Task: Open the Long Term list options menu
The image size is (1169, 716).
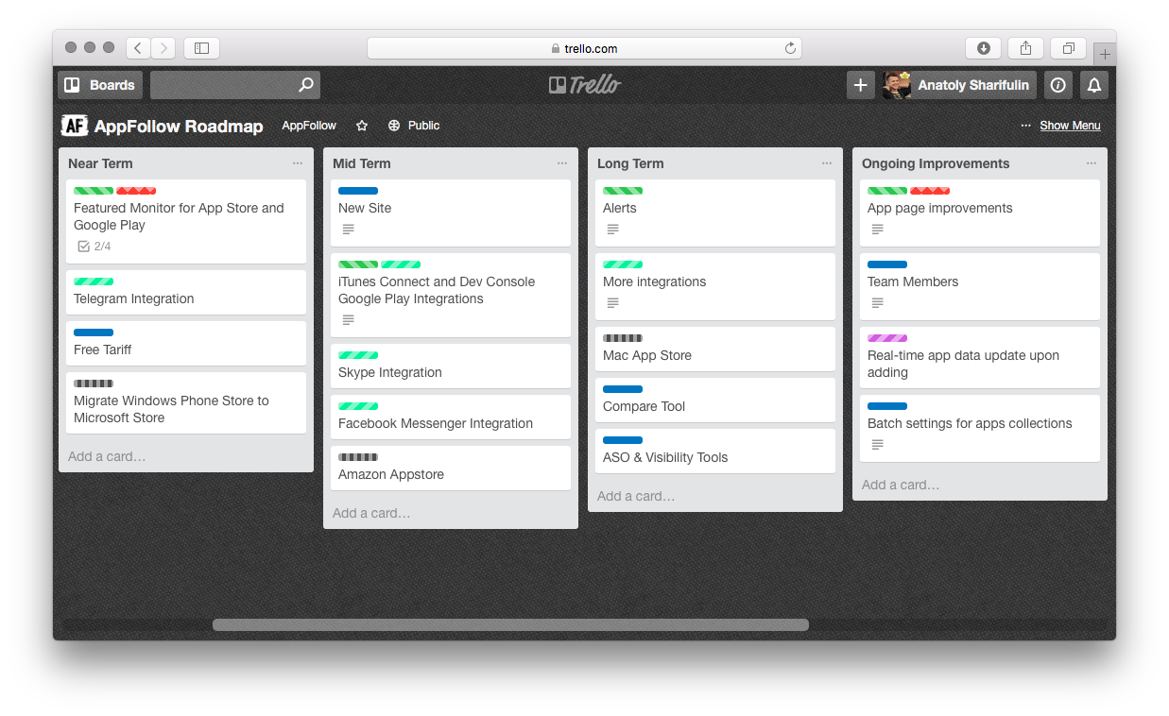Action: [x=827, y=163]
